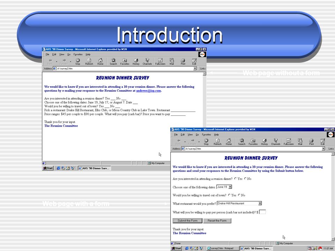Click Submit the Form button

[x=187, y=220]
